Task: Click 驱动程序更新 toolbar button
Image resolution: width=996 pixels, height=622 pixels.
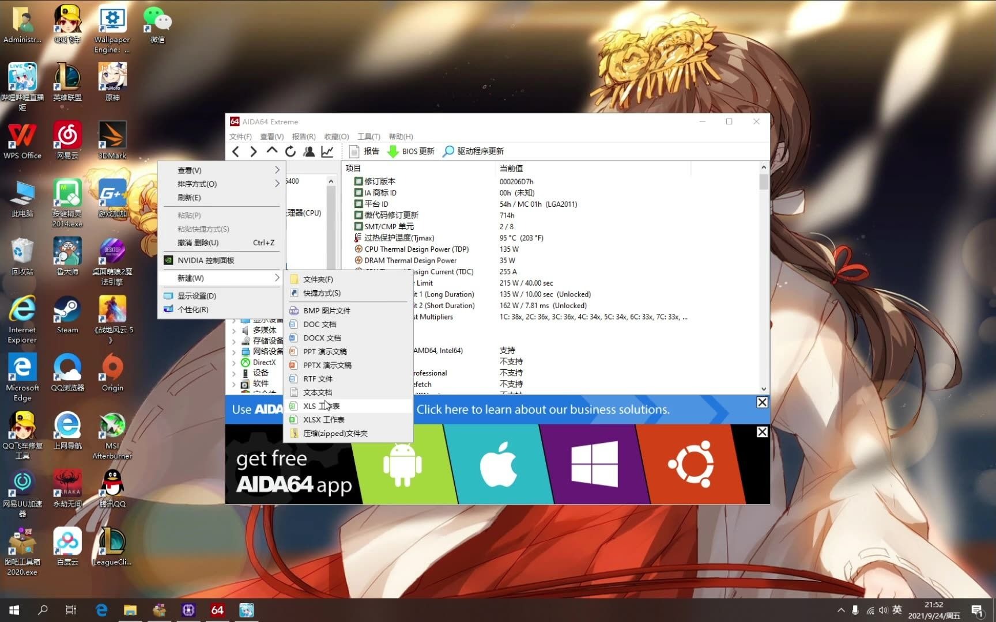Action: click(x=473, y=151)
